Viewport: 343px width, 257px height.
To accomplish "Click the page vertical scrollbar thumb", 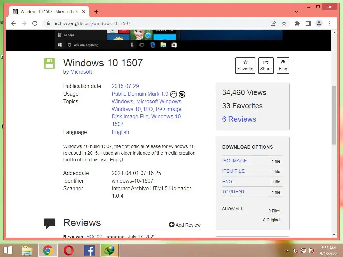I will (x=334, y=115).
